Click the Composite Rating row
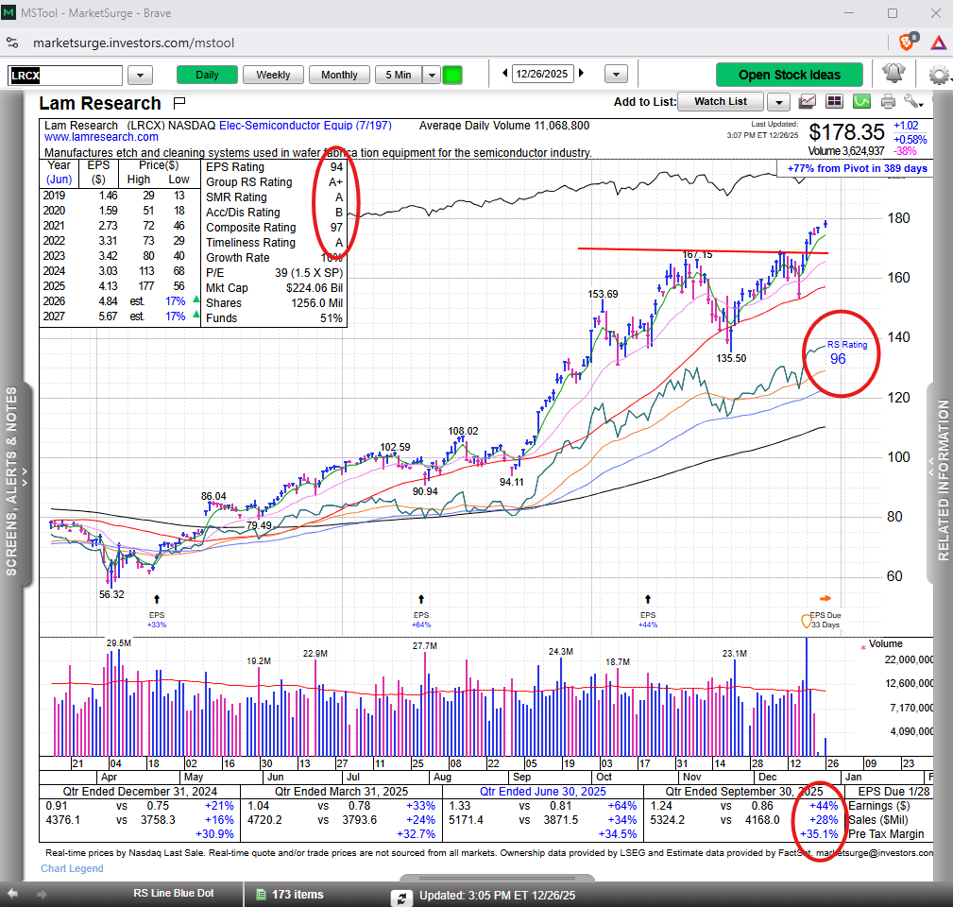 pyautogui.click(x=274, y=228)
